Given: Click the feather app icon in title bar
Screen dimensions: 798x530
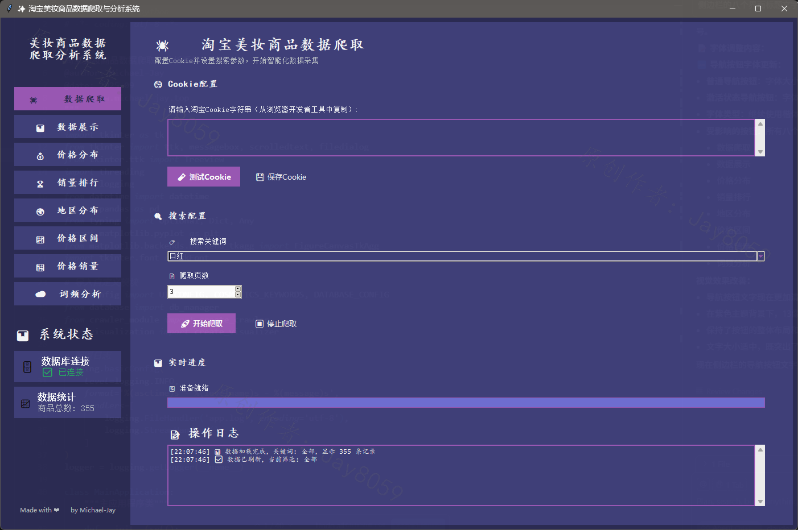Looking at the screenshot, I should coord(9,9).
